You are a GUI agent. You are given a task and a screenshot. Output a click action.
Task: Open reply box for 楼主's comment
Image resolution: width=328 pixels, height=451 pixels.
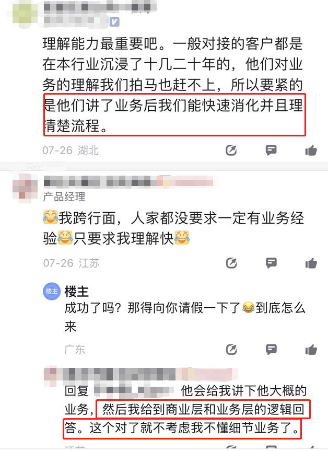click(271, 350)
